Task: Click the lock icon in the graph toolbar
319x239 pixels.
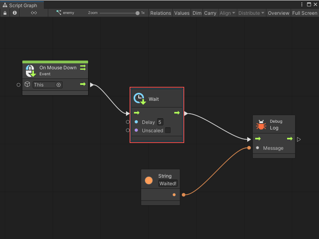Action: click(x=5, y=13)
